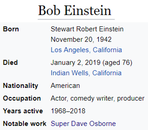Select the Notable work row label

pos(25,124)
